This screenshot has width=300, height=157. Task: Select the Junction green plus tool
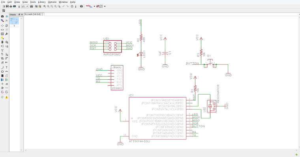click(2, 84)
